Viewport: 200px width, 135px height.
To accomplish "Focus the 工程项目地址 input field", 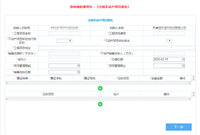I will 117,48.
